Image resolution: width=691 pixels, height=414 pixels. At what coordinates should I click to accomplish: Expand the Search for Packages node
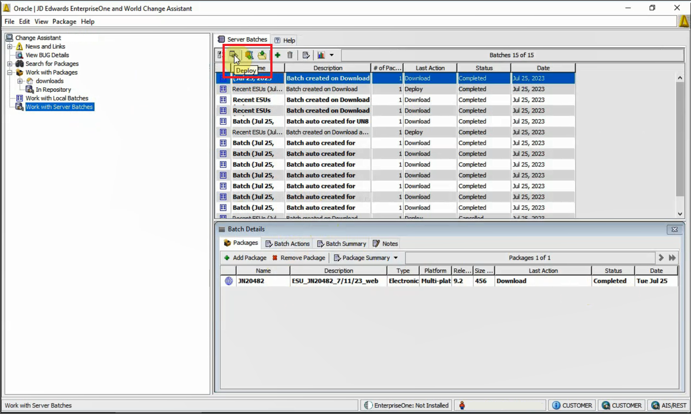[10, 64]
